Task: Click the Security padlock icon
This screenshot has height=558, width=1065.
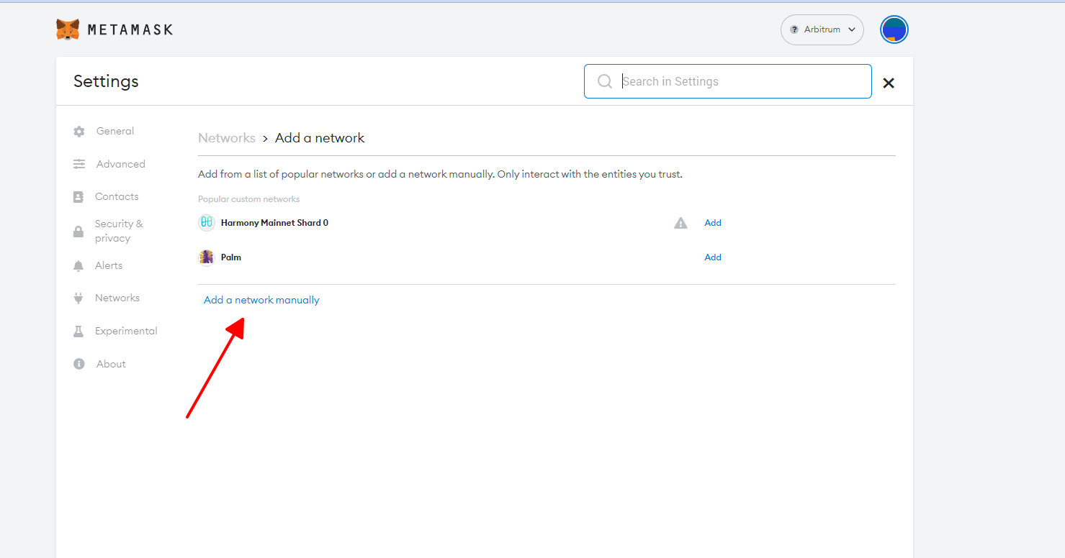Action: [78, 232]
